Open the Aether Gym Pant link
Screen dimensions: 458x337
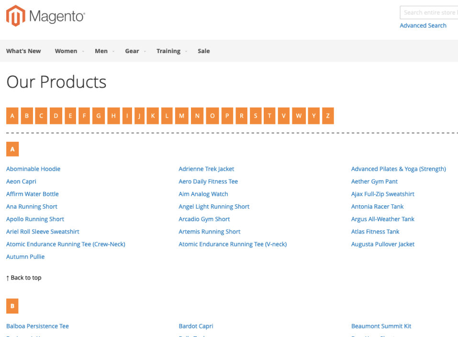pos(374,181)
